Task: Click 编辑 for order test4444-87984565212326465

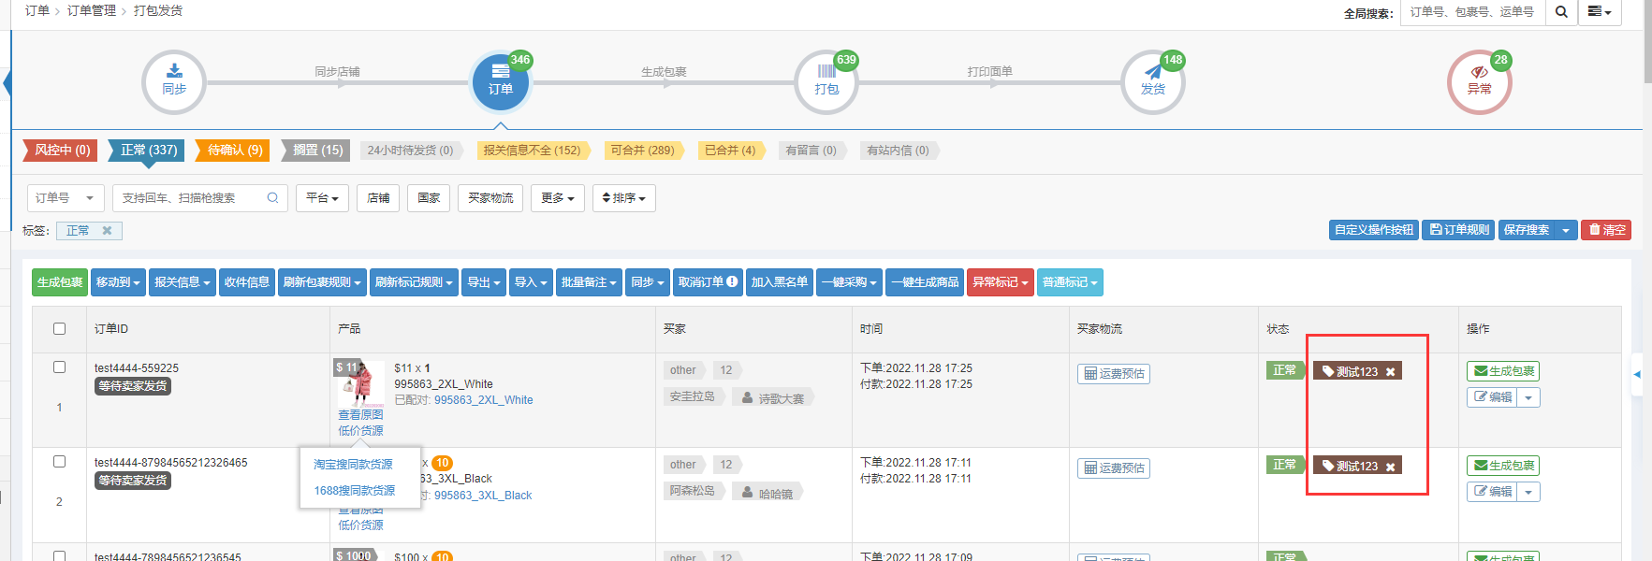Action: coord(1492,492)
